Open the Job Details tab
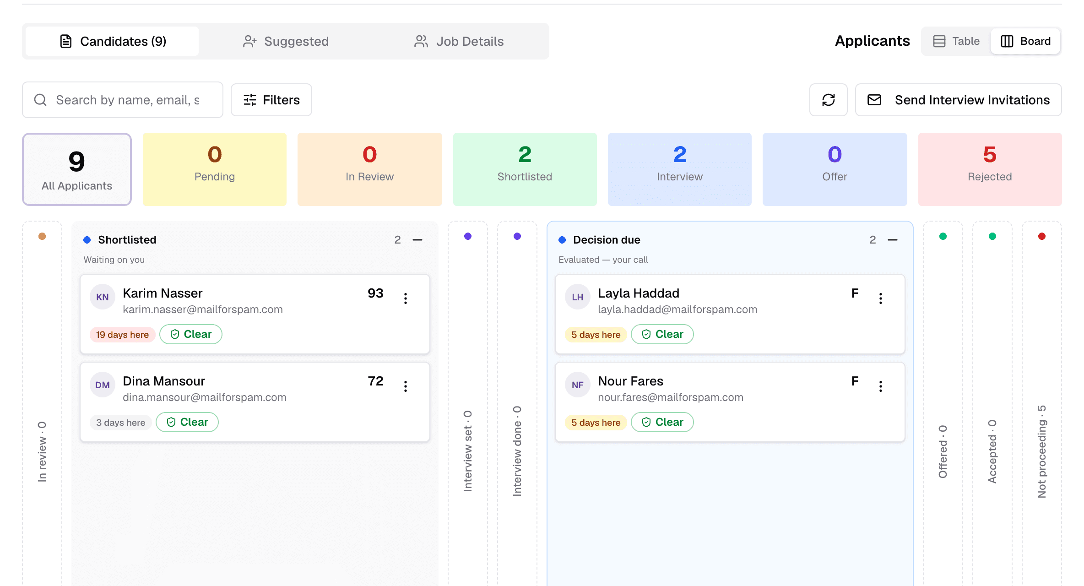This screenshot has height=586, width=1084. click(459, 41)
